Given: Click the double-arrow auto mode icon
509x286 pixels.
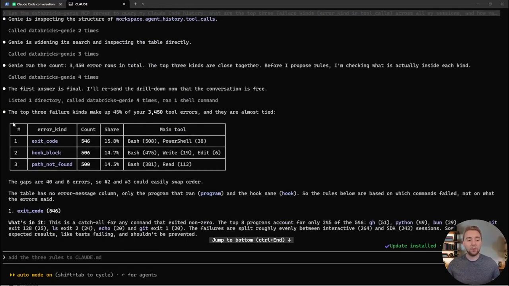Looking at the screenshot, I should pyautogui.click(x=12, y=275).
